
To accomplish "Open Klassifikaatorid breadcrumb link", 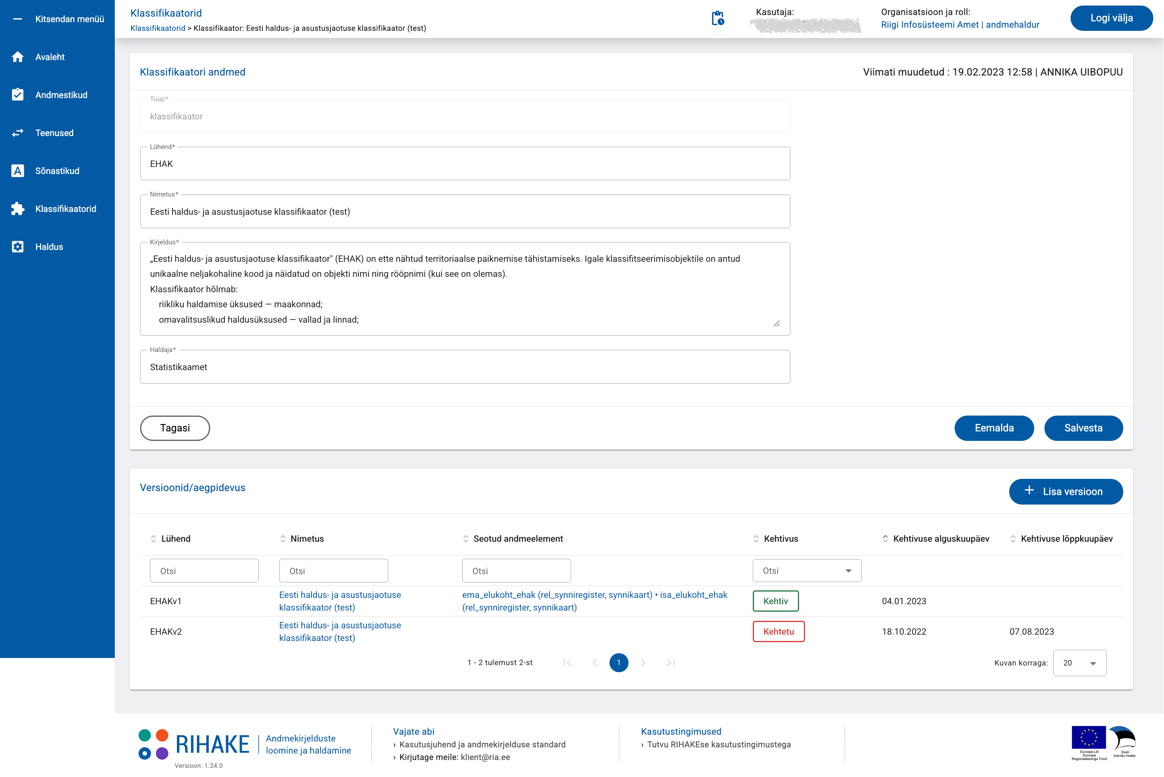I will click(x=157, y=28).
